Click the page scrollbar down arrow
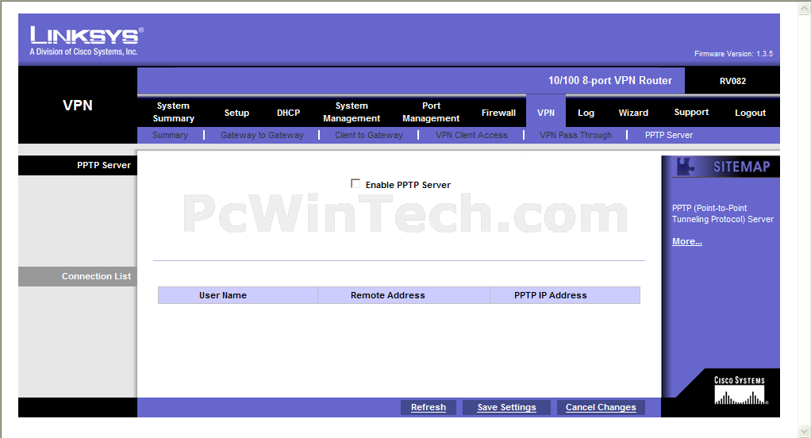 [805, 431]
